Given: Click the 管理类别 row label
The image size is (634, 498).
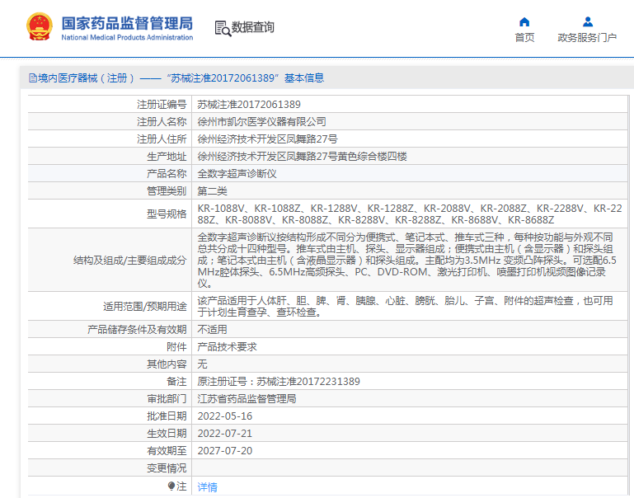Looking at the screenshot, I should (x=167, y=191).
